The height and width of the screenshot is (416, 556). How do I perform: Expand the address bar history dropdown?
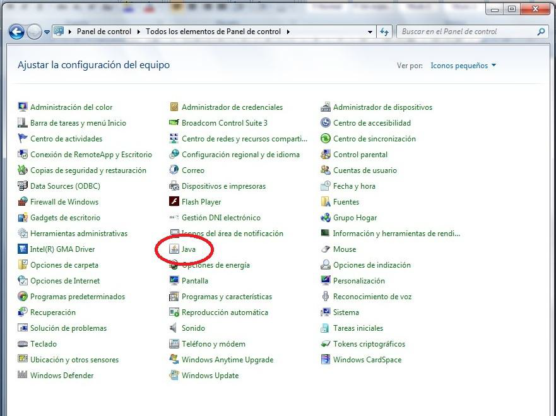[370, 32]
